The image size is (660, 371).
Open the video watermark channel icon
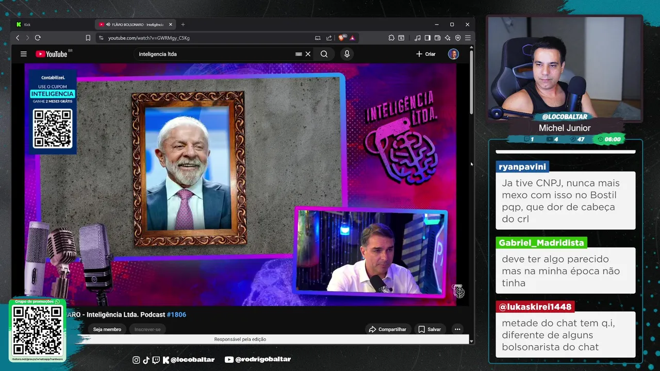tap(458, 291)
